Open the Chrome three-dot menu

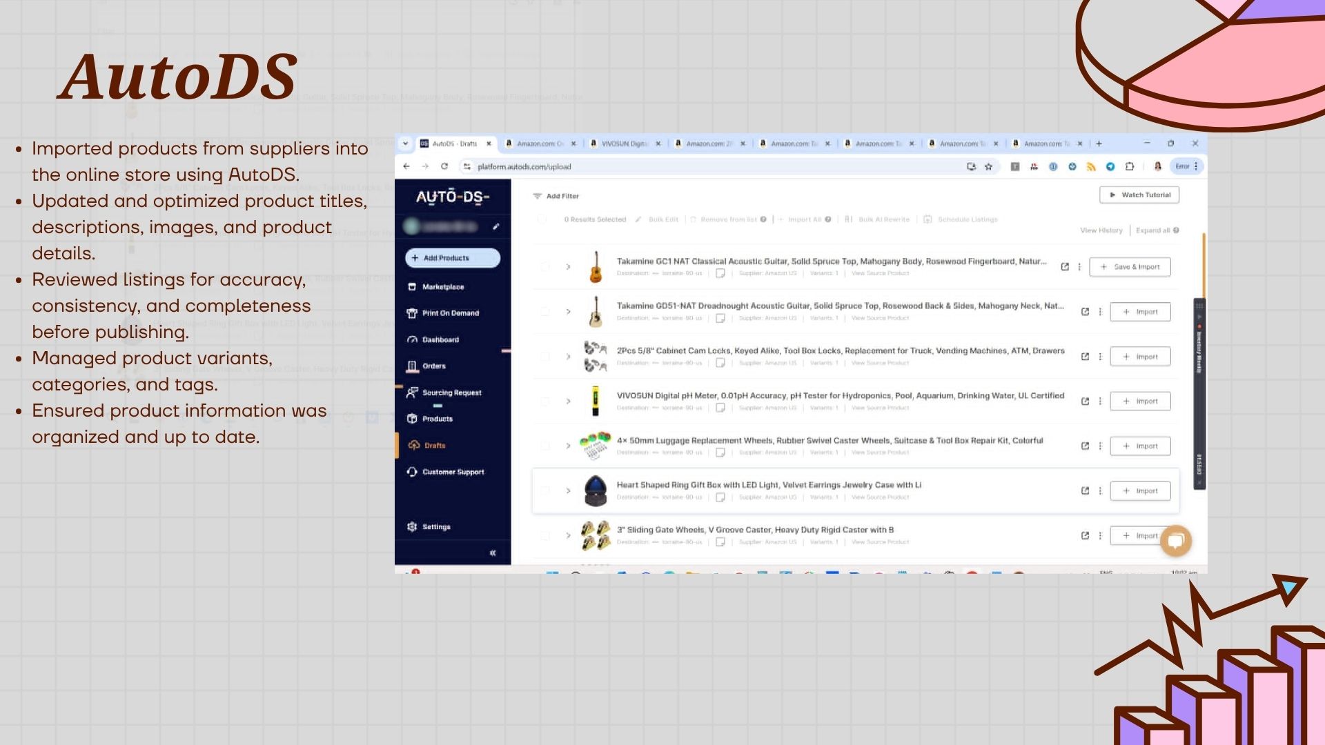1196,166
